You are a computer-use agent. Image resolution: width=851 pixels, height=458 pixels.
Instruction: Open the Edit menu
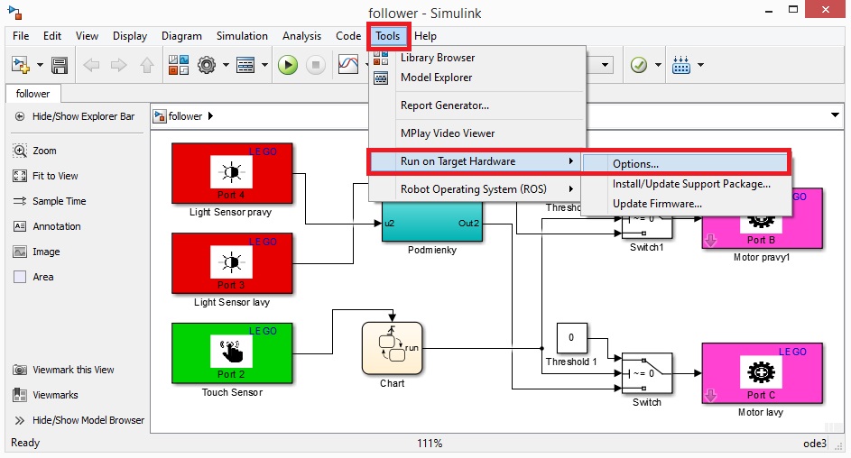(52, 36)
